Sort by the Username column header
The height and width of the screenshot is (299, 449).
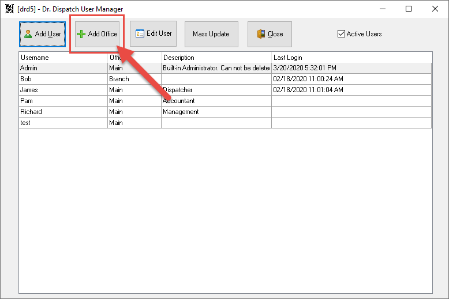pos(63,58)
